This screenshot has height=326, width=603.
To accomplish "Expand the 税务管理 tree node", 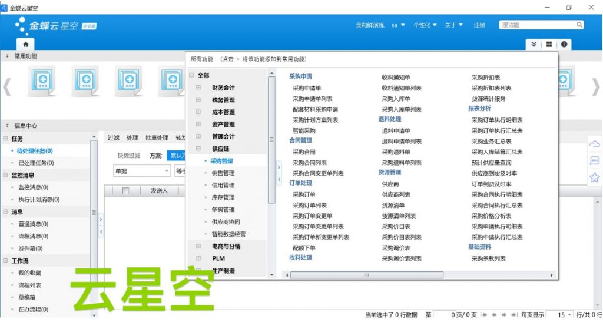I will pos(198,100).
